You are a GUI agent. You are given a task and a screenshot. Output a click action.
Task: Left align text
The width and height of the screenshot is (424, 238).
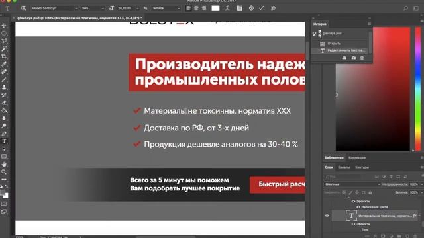[x=188, y=8]
